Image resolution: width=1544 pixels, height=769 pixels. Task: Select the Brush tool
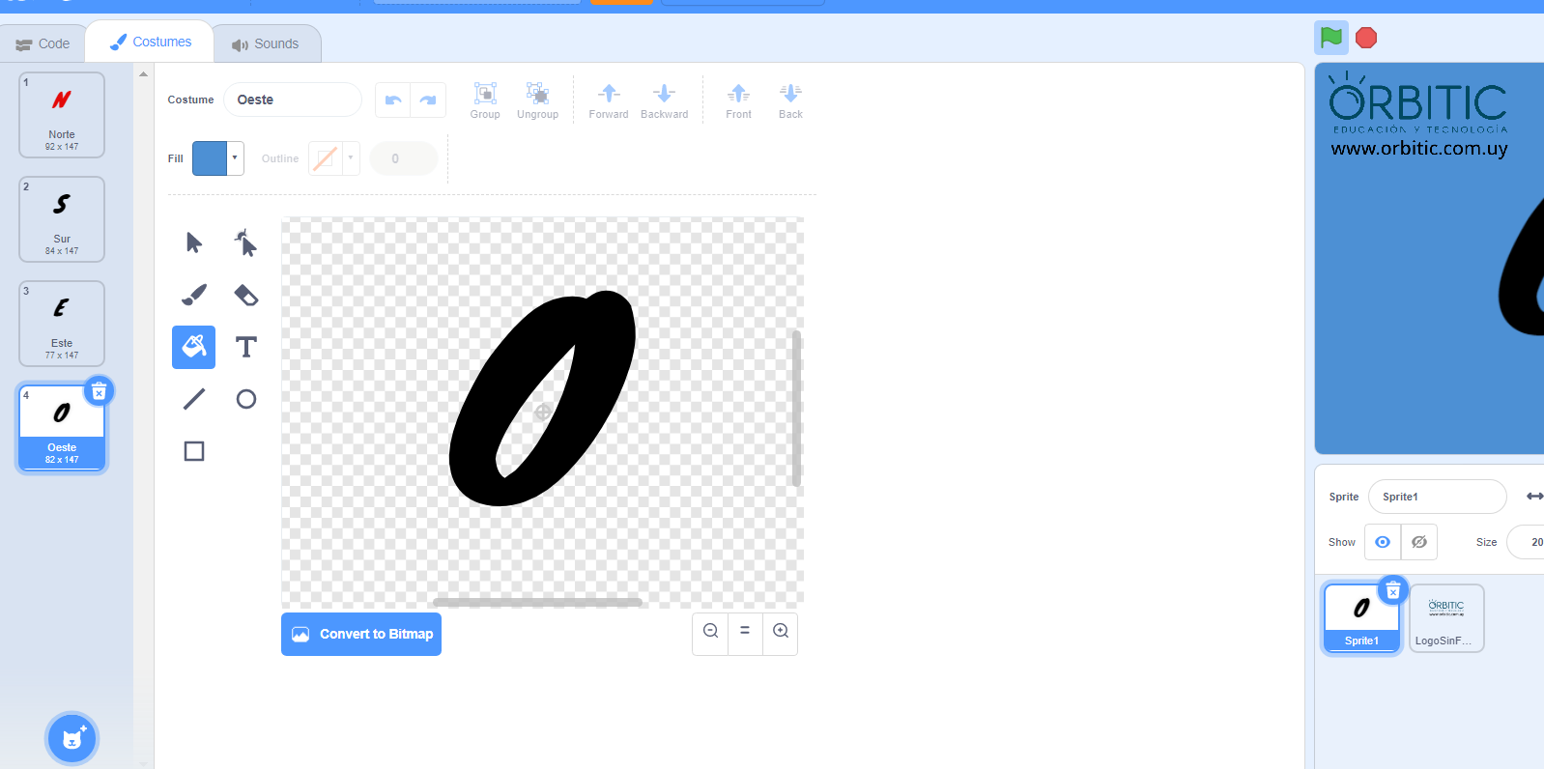[194, 295]
